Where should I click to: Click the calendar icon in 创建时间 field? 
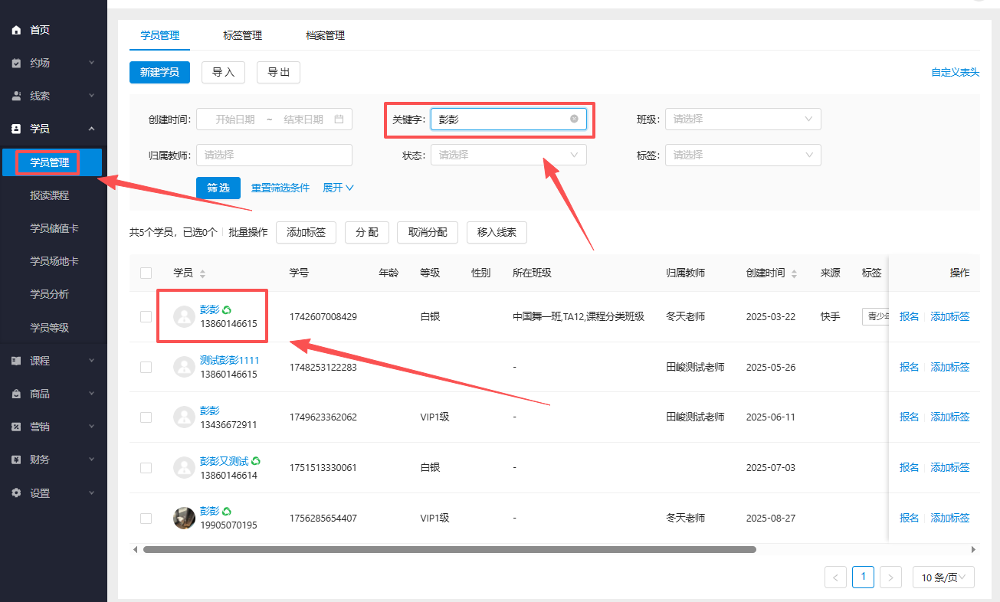340,119
